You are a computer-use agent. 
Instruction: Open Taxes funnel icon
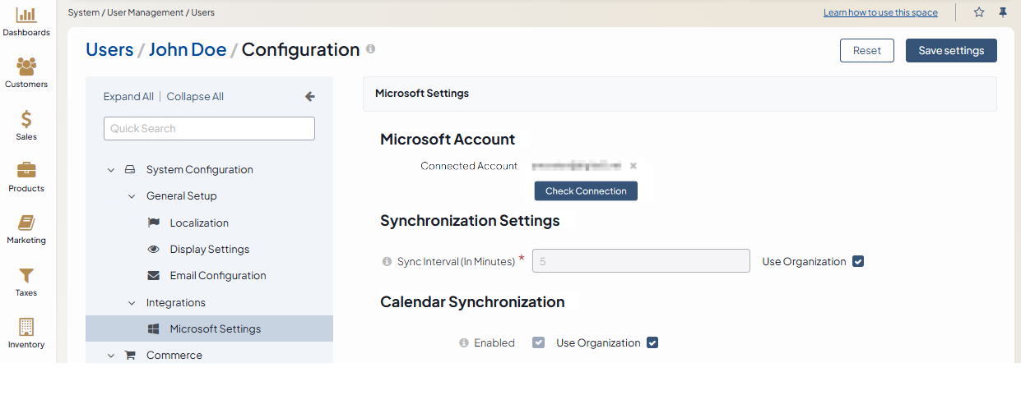coord(26,275)
